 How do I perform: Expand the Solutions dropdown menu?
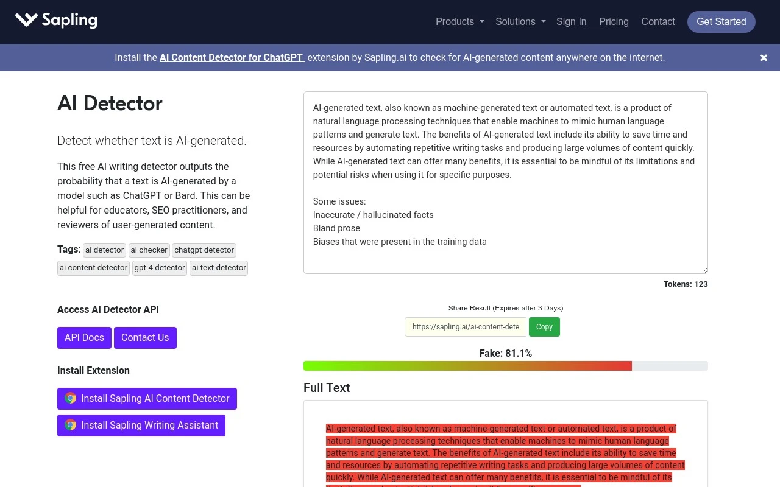click(520, 21)
